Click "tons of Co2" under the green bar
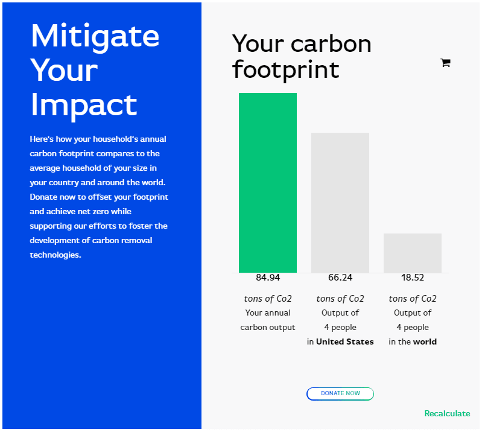Screen dimensions: 485x432 (268, 299)
